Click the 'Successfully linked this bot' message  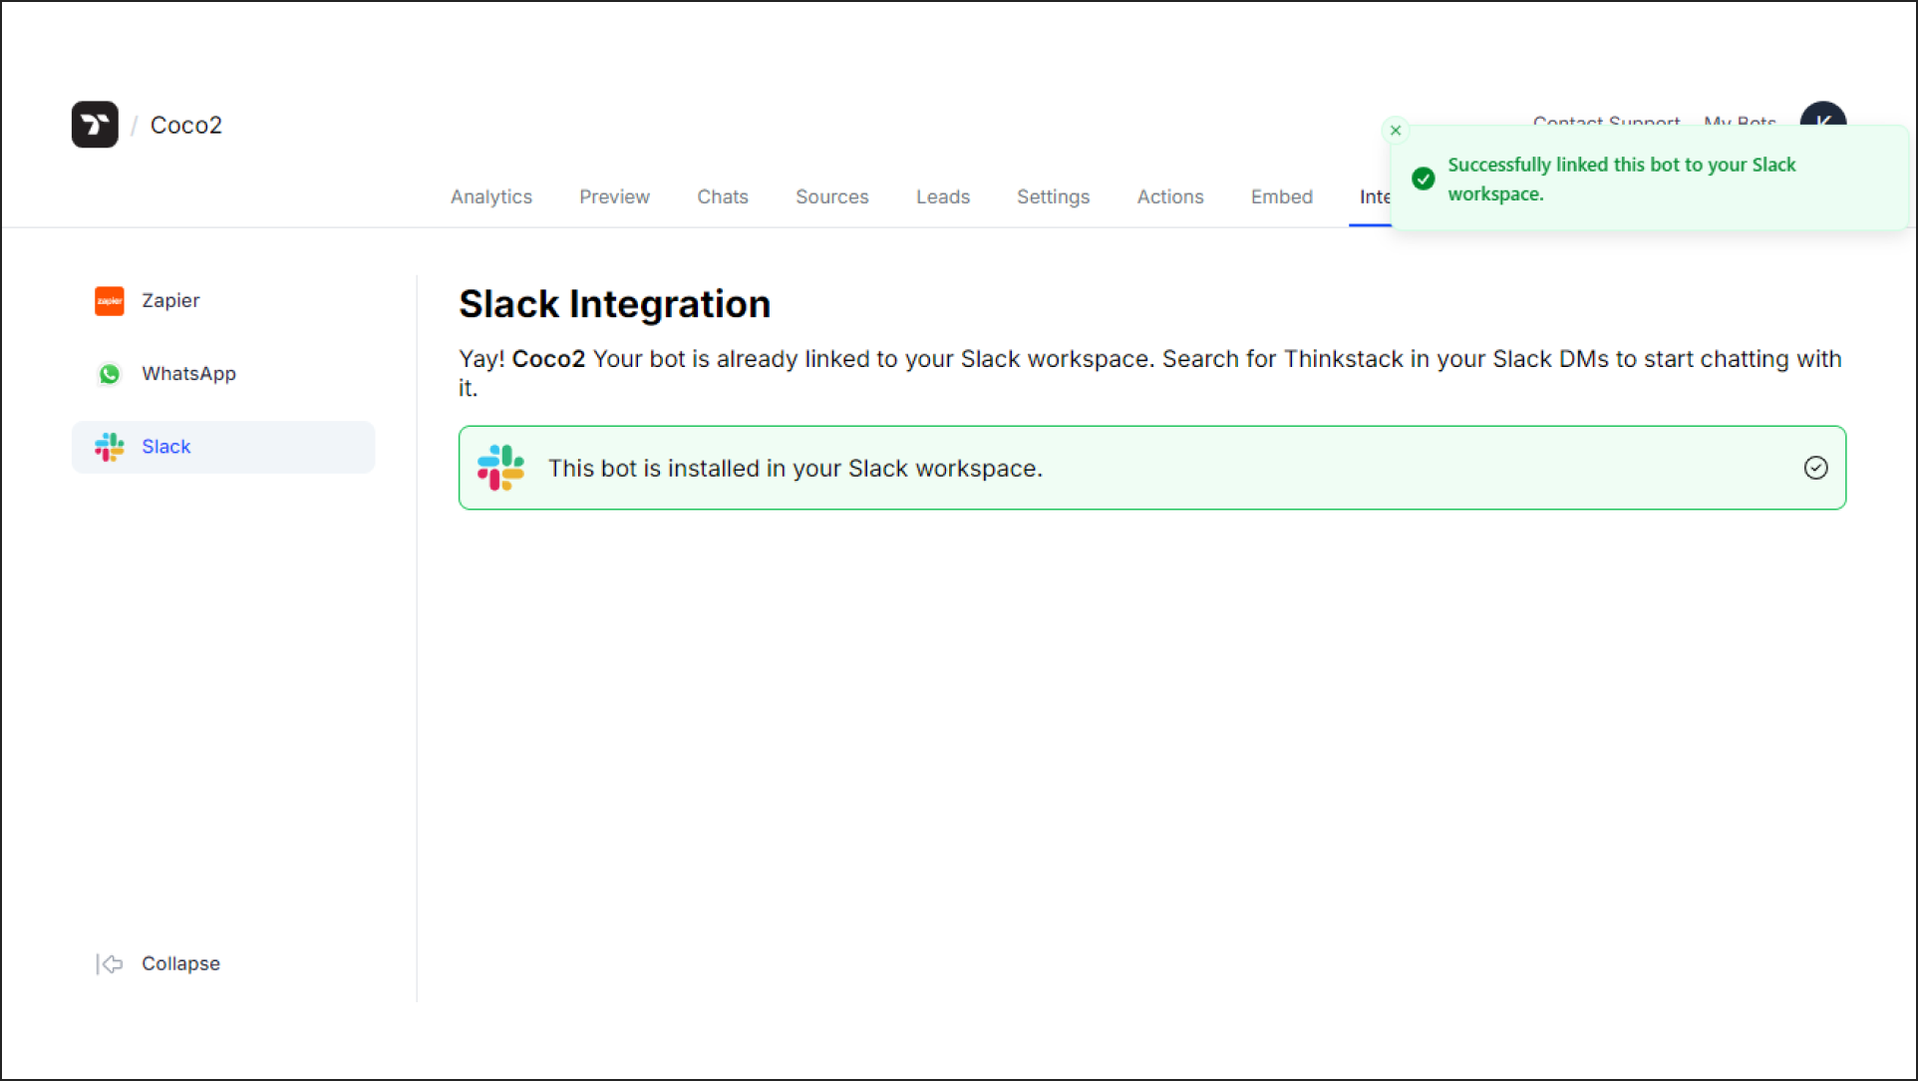1622,180
